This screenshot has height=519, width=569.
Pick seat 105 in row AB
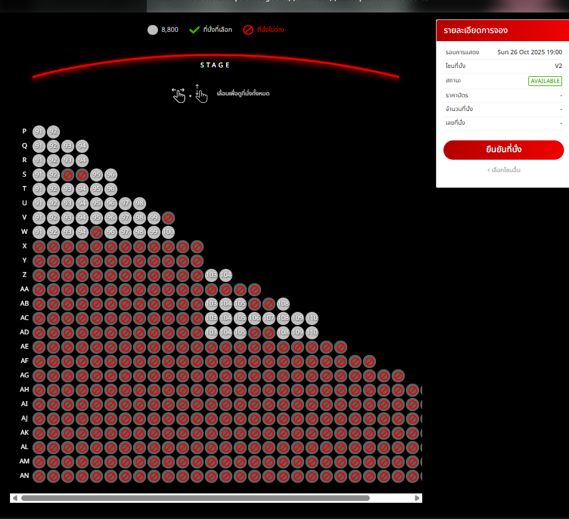pyautogui.click(x=240, y=304)
